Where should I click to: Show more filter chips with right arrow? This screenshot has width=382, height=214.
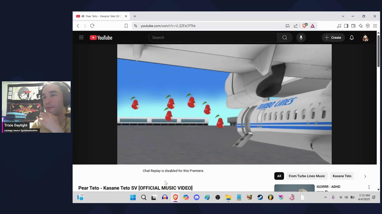tap(365, 176)
